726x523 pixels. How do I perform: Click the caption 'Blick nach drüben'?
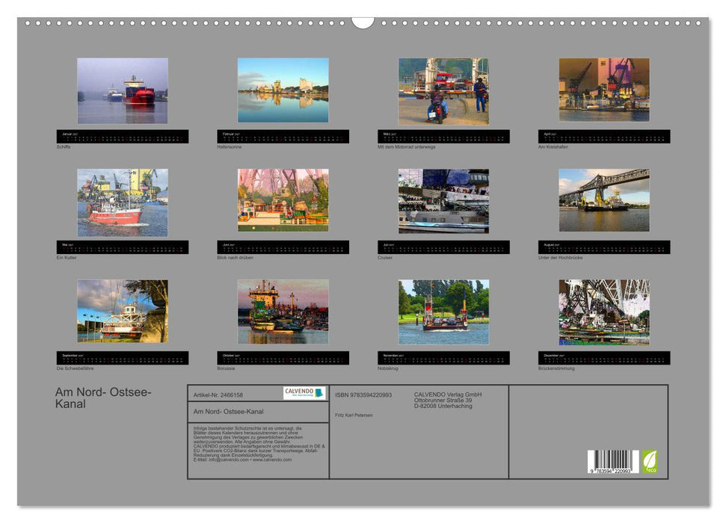pos(236,258)
